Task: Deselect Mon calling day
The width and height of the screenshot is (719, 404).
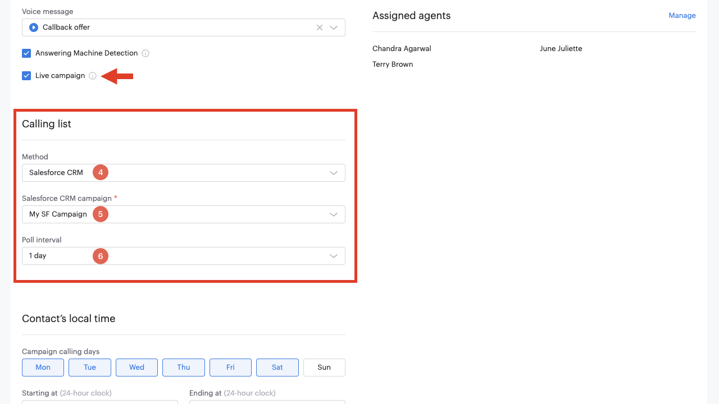Action: tap(43, 368)
